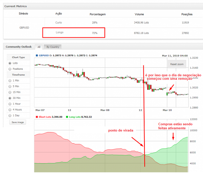Set timeframe to 4 Hours
The image size is (203, 181).
pos(10,110)
